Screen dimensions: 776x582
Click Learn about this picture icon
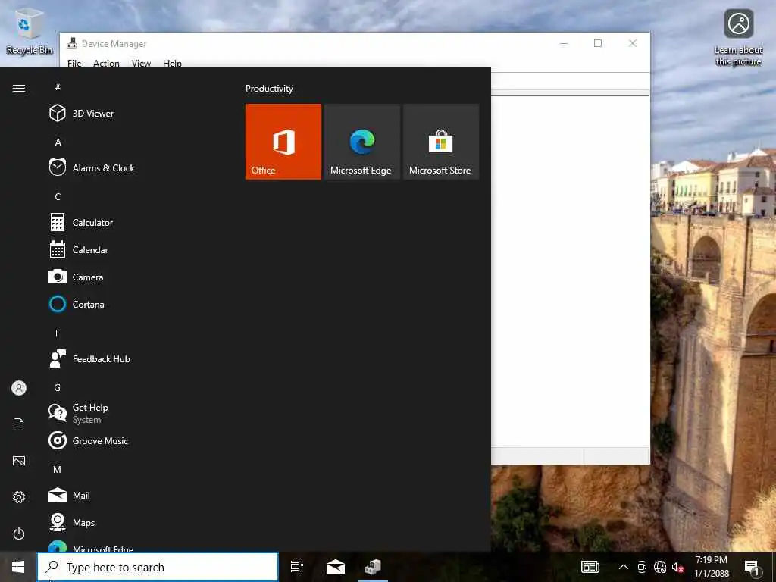click(x=738, y=37)
